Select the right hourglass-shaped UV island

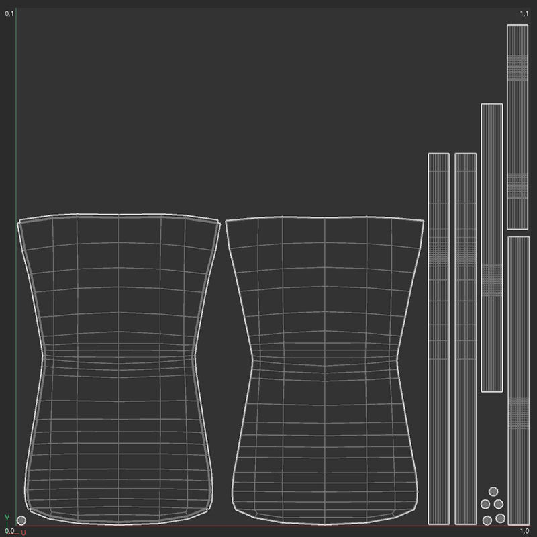pos(325,370)
